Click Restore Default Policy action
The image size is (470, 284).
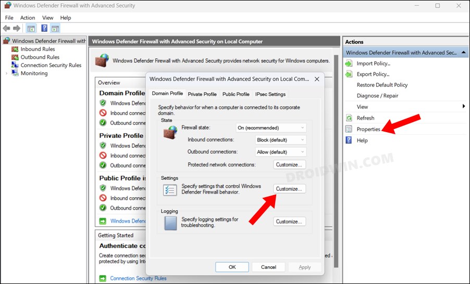click(382, 85)
